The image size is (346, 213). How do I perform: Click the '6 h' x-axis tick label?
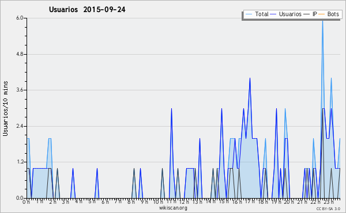point(105,201)
